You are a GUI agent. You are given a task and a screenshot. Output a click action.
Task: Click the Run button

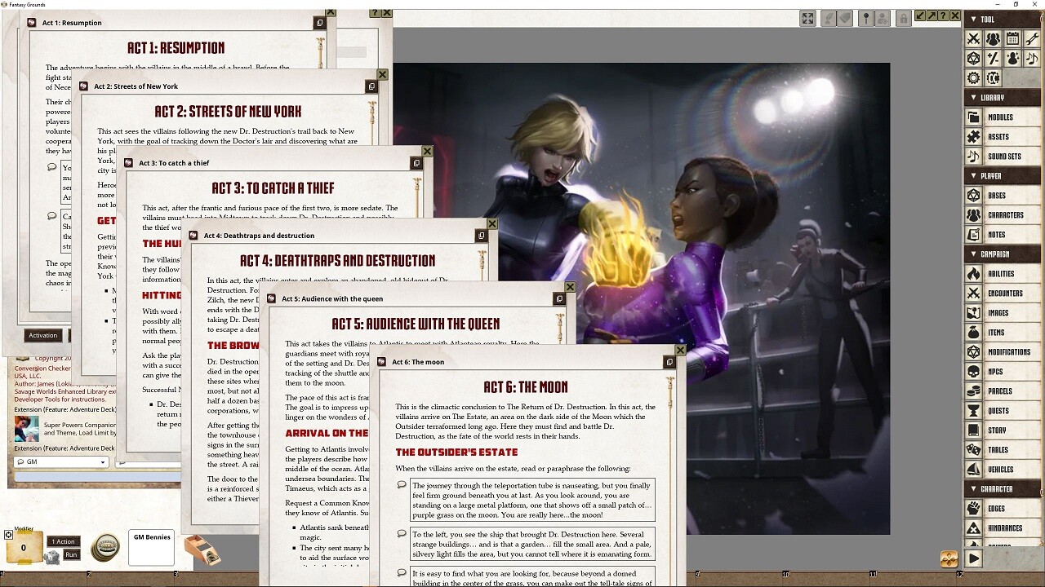pos(71,554)
